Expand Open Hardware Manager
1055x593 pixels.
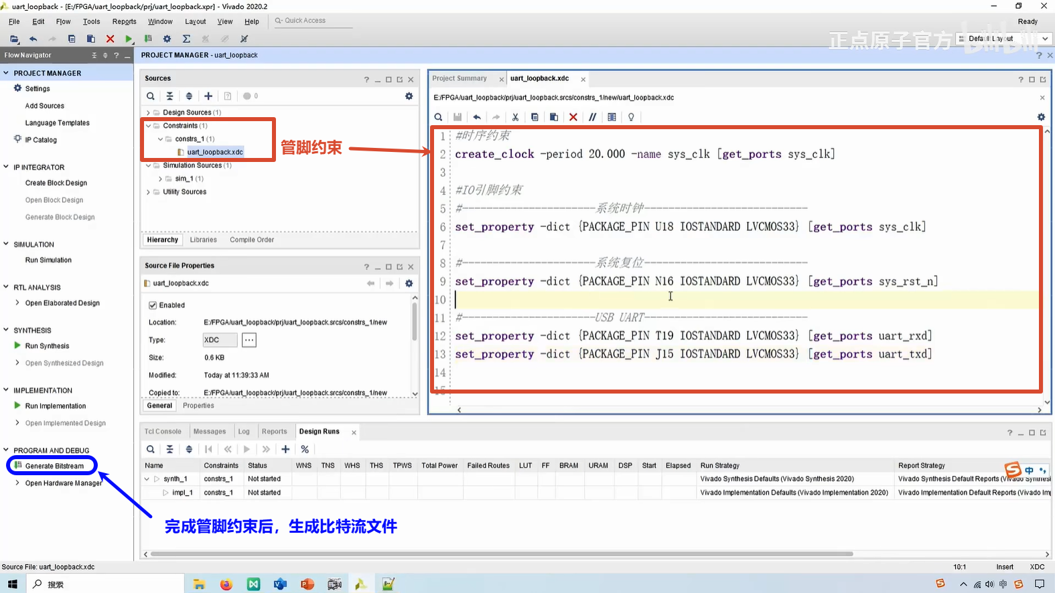pyautogui.click(x=17, y=483)
